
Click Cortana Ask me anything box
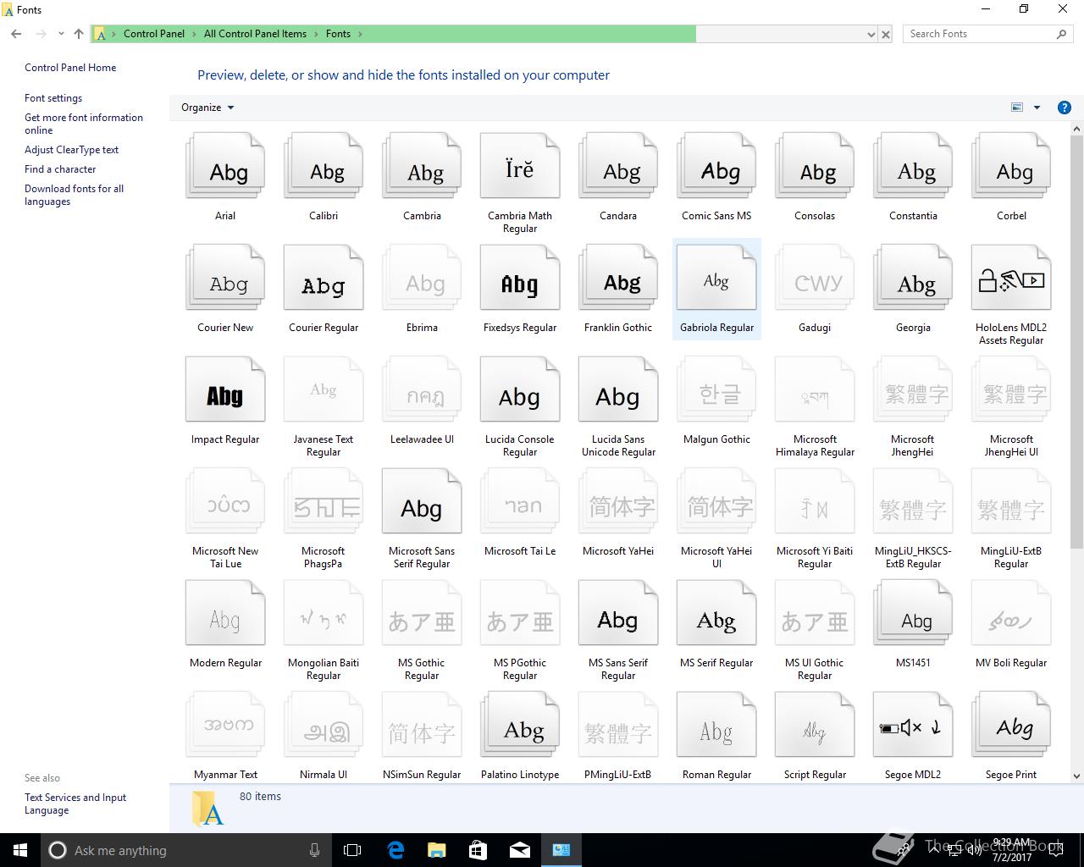186,850
